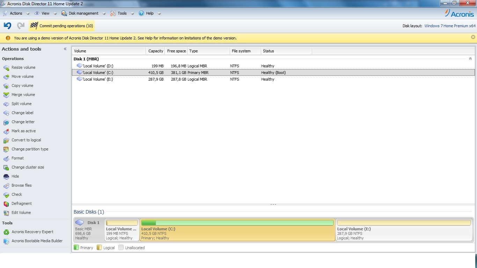Click the Edit Volume icon
Viewport: 477px width, 268px height.
point(6,213)
